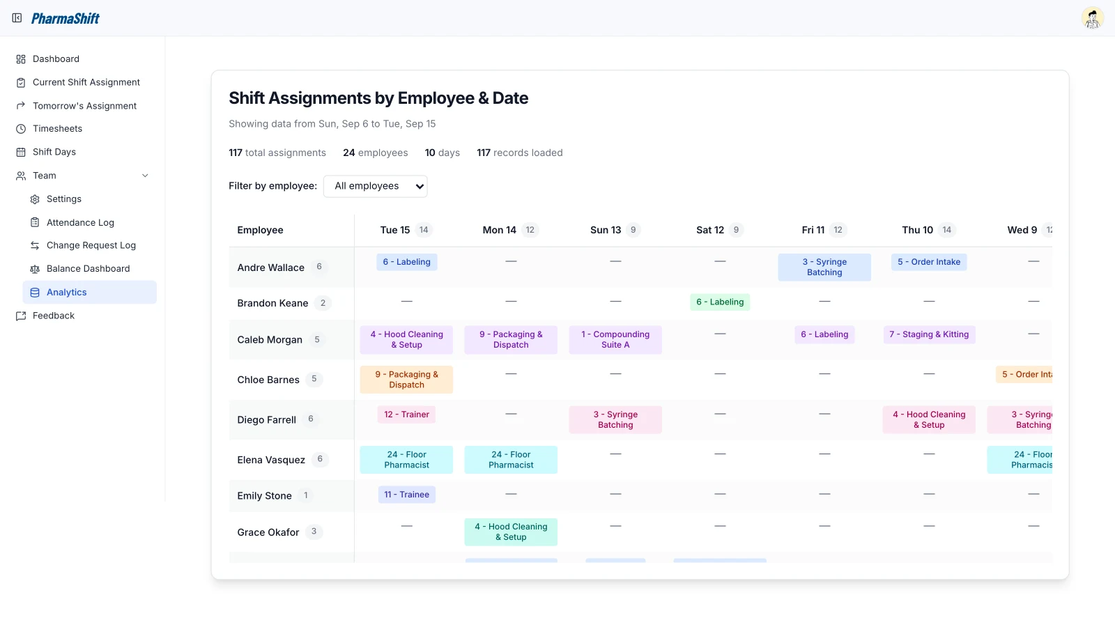Click Andre Wallace's Order Intake shift
This screenshot has width=1115, height=627.
[929, 262]
